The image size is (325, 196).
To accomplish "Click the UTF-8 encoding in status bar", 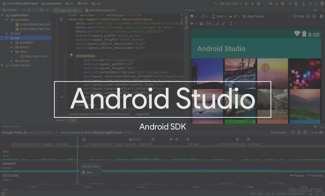I will click(269, 194).
